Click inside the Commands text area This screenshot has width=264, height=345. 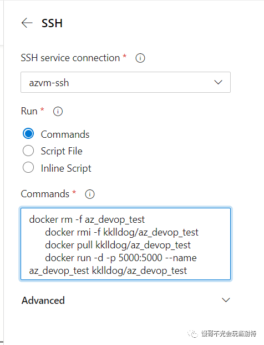pos(125,244)
